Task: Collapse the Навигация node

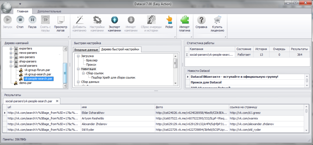Action: click(78, 69)
